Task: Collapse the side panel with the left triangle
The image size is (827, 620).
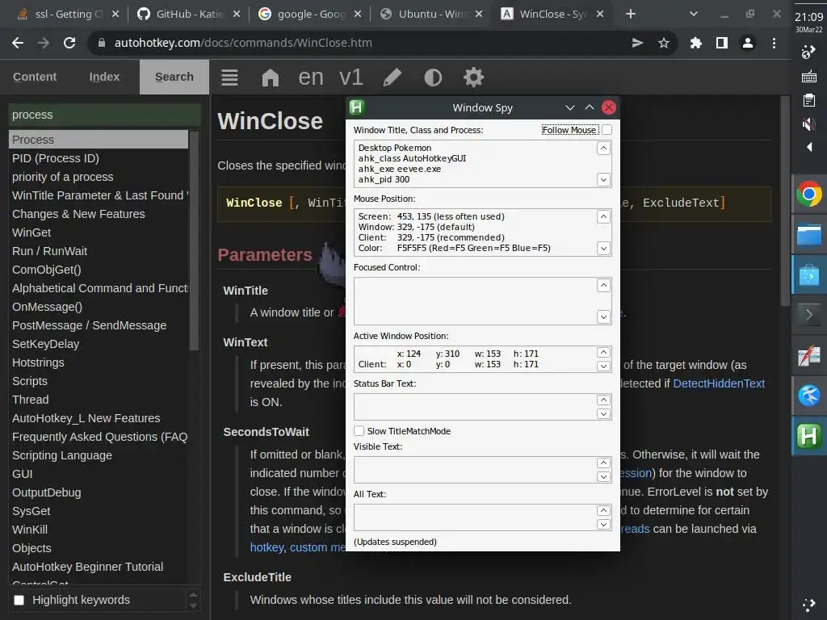Action: click(809, 147)
